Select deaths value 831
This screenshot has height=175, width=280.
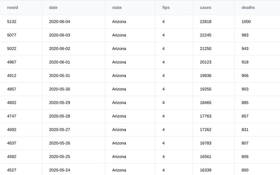(245, 130)
